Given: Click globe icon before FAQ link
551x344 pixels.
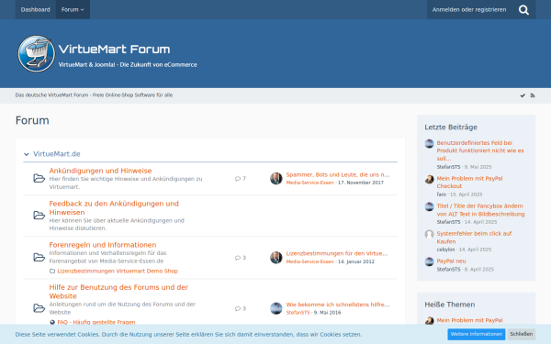Looking at the screenshot, I should click(52, 322).
